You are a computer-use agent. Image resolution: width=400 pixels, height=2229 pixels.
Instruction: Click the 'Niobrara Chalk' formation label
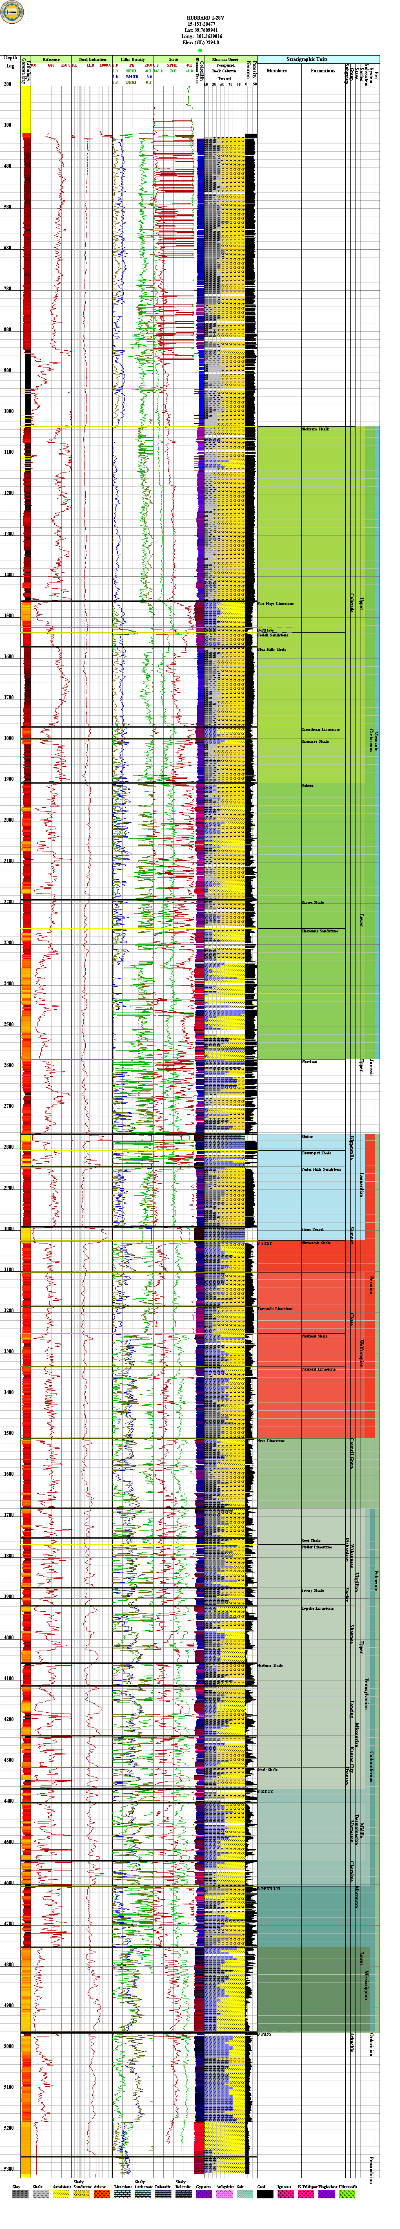point(316,429)
